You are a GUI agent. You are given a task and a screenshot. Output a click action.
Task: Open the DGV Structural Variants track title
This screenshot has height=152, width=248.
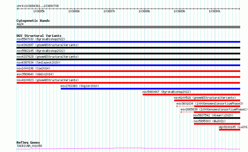(x=39, y=36)
